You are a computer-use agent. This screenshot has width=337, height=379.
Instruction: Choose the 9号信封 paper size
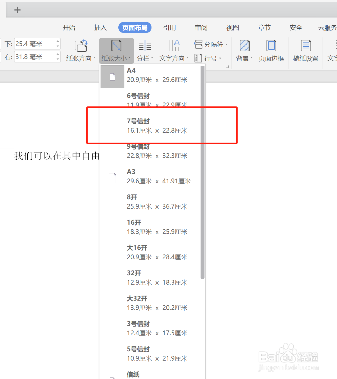tap(151, 151)
